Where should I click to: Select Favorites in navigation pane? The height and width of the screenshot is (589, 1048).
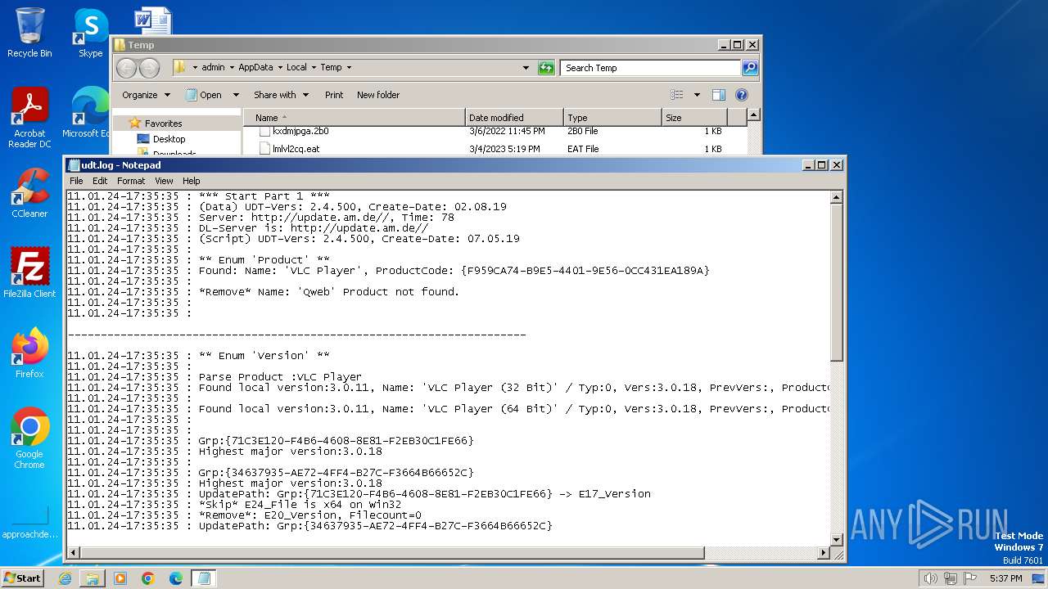point(163,124)
